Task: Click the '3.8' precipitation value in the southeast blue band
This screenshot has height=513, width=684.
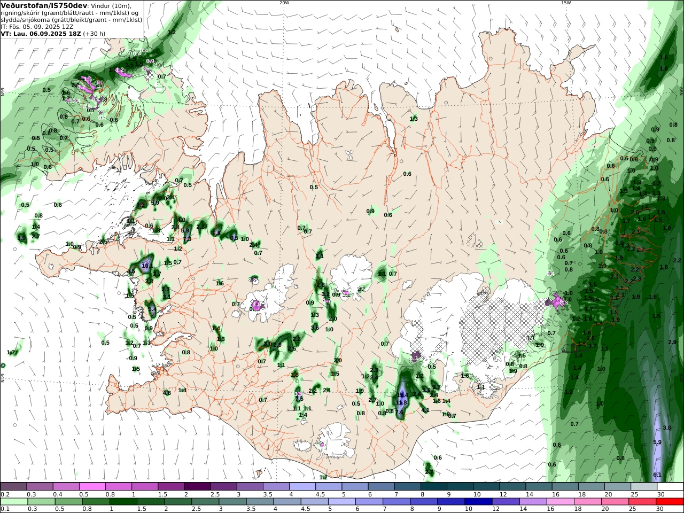Action: point(666,428)
